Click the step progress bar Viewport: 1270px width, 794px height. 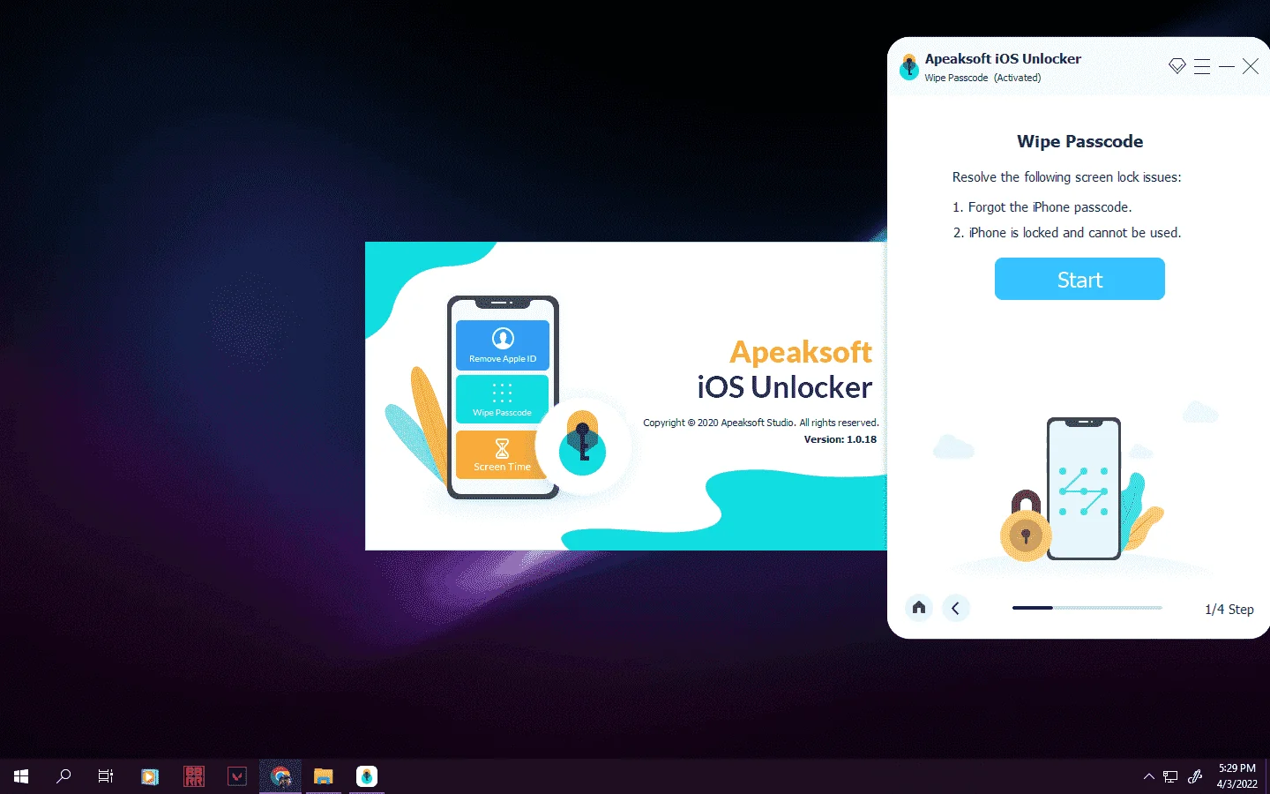[1087, 608]
